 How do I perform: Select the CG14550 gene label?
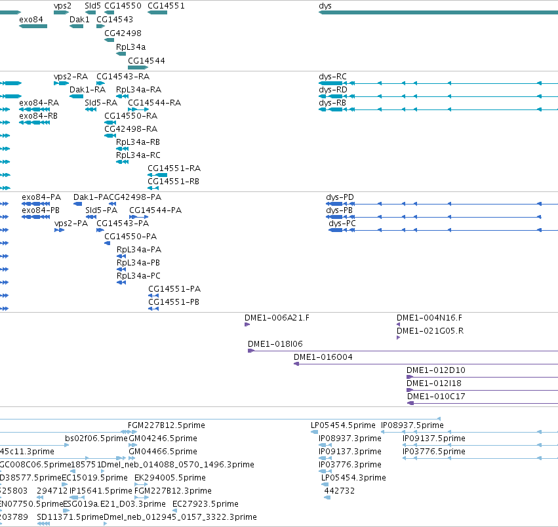point(123,6)
